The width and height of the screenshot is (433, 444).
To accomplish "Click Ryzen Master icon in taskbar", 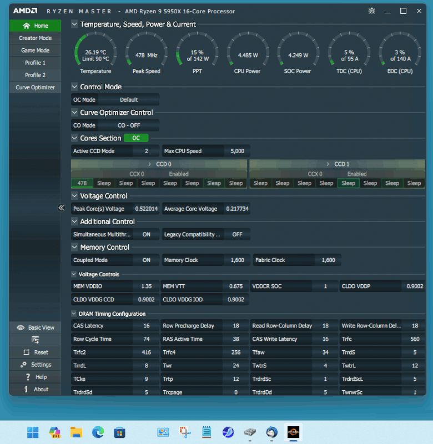I will [293, 432].
